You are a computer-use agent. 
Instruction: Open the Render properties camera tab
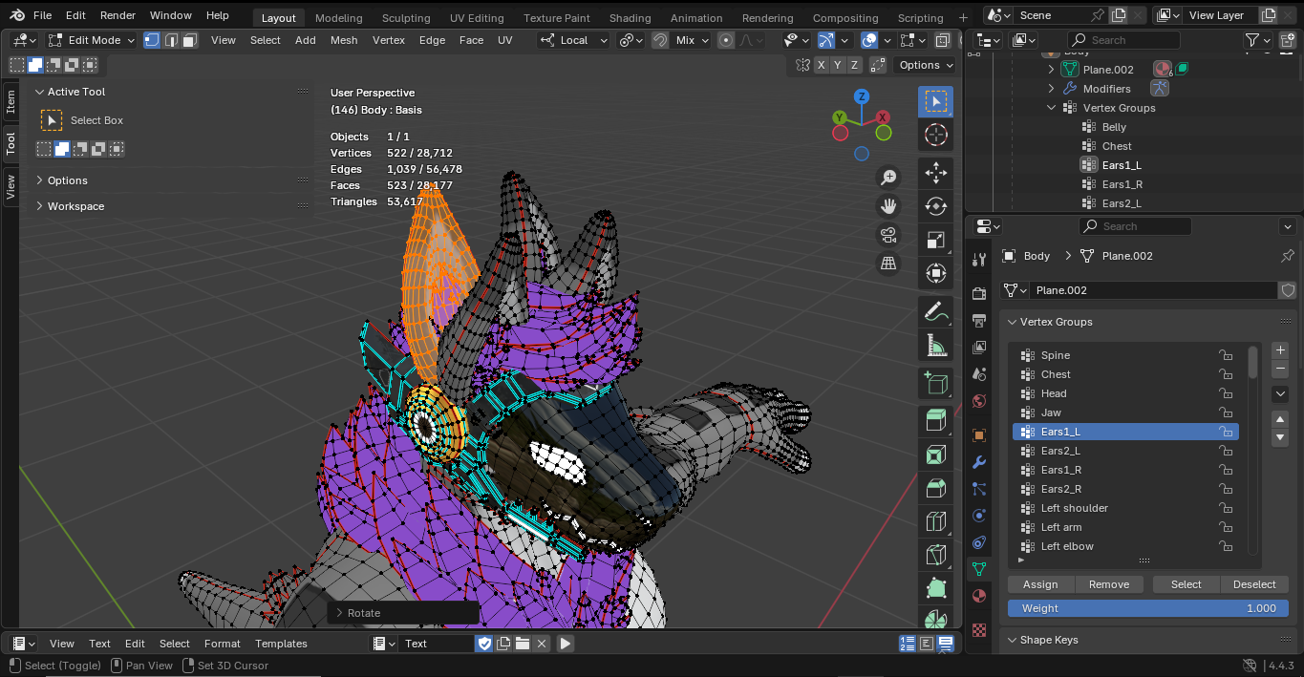tap(978, 293)
